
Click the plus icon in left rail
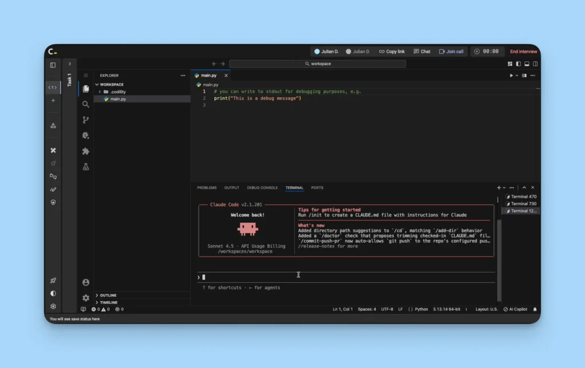(x=53, y=101)
